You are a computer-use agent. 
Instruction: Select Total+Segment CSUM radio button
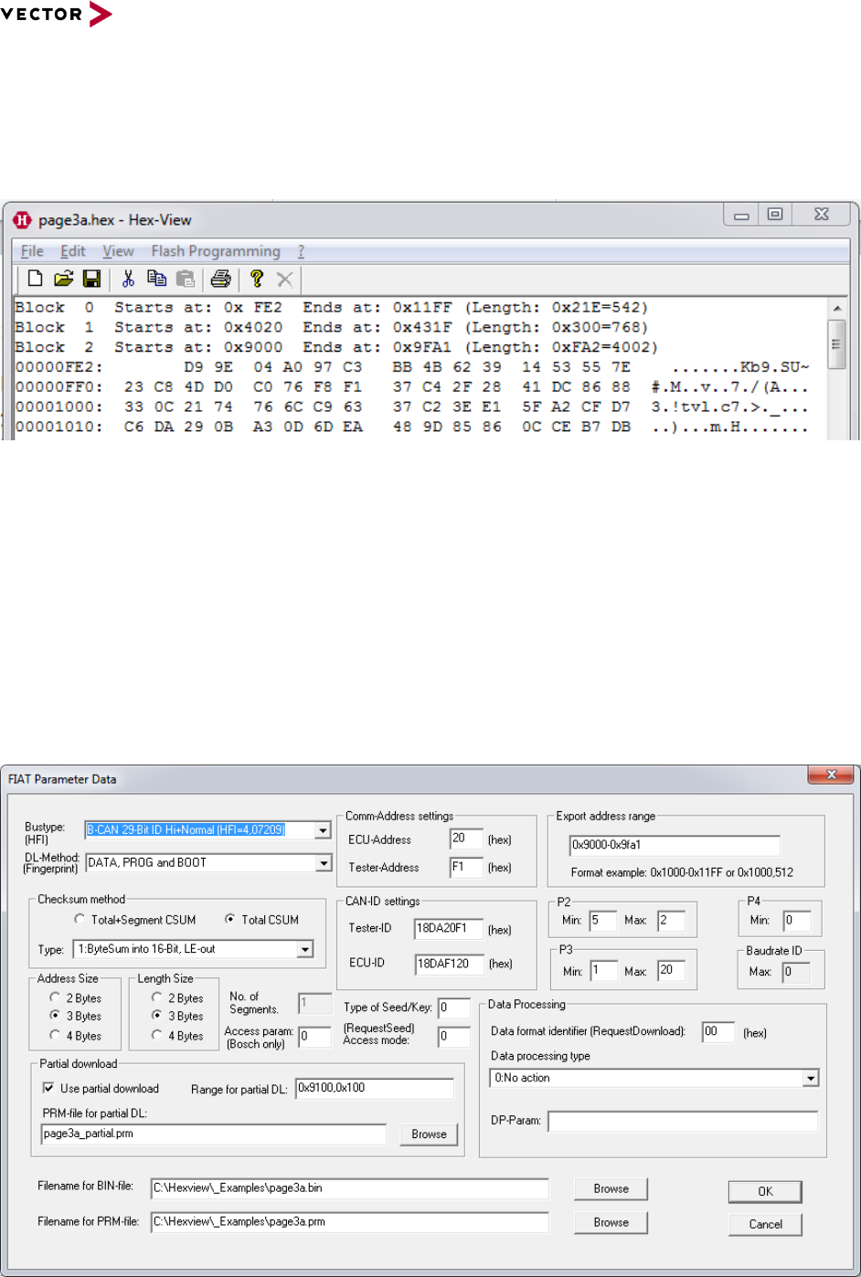(80, 920)
